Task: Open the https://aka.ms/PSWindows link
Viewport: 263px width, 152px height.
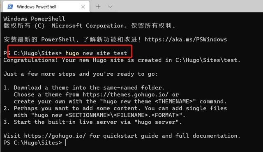Action: (x=186, y=39)
